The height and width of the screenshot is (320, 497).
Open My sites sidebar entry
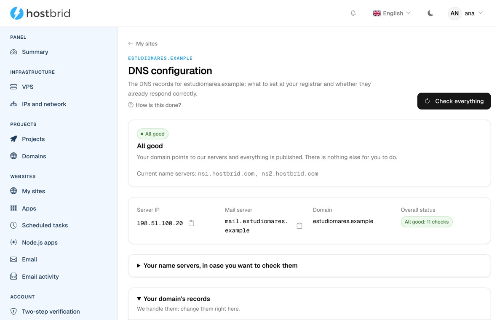point(33,191)
